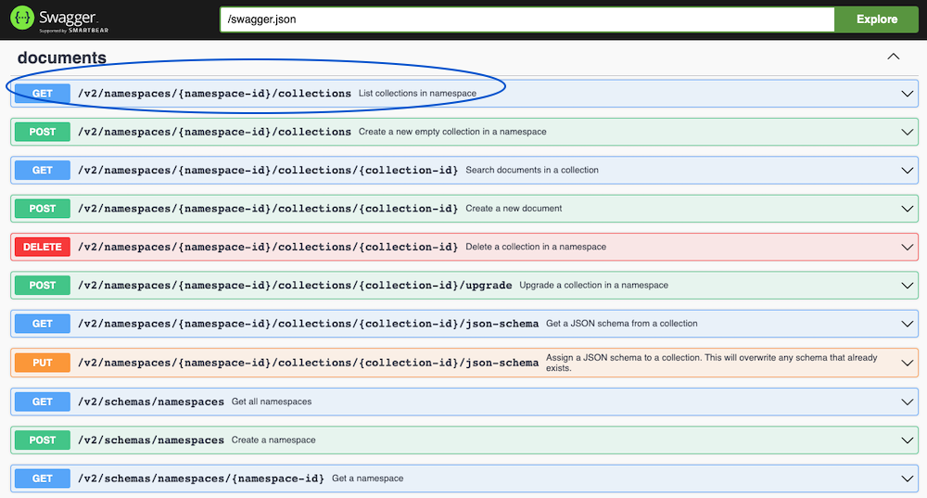The width and height of the screenshot is (927, 498).
Task: Click 'Create a new document' description
Action: (514, 209)
